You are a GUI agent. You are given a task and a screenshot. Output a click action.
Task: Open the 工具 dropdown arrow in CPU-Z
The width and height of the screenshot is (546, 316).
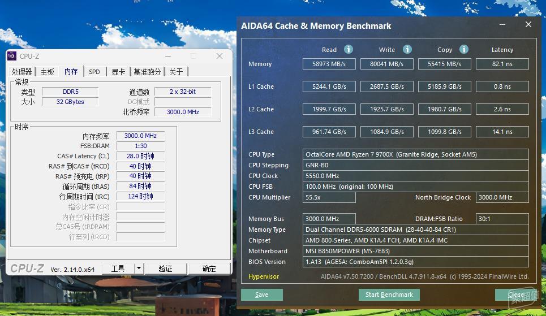pyautogui.click(x=139, y=269)
